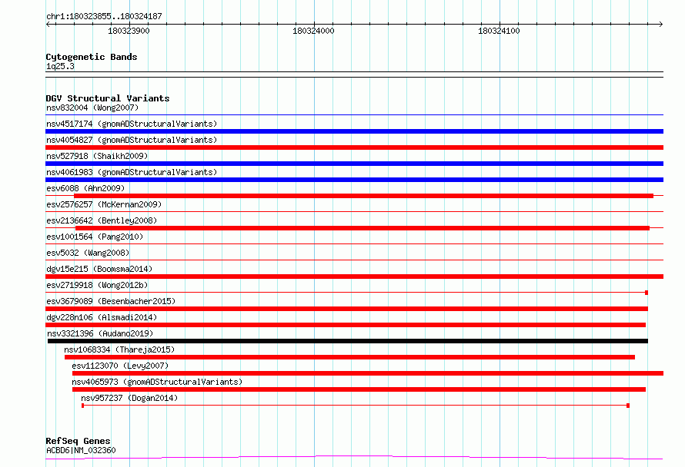Image resolution: width=685 pixels, height=467 pixels.
Task: Select the red nsv4054827 gnomAD bar
Action: click(354, 147)
